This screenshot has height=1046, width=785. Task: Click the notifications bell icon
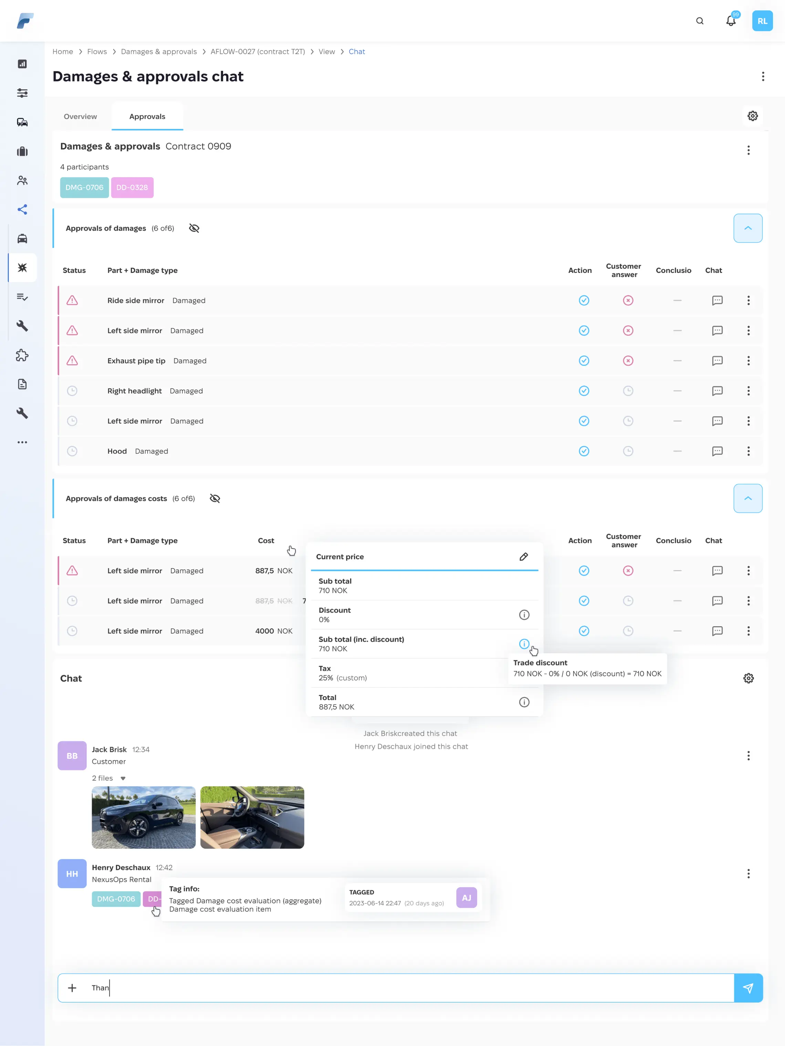coord(730,21)
